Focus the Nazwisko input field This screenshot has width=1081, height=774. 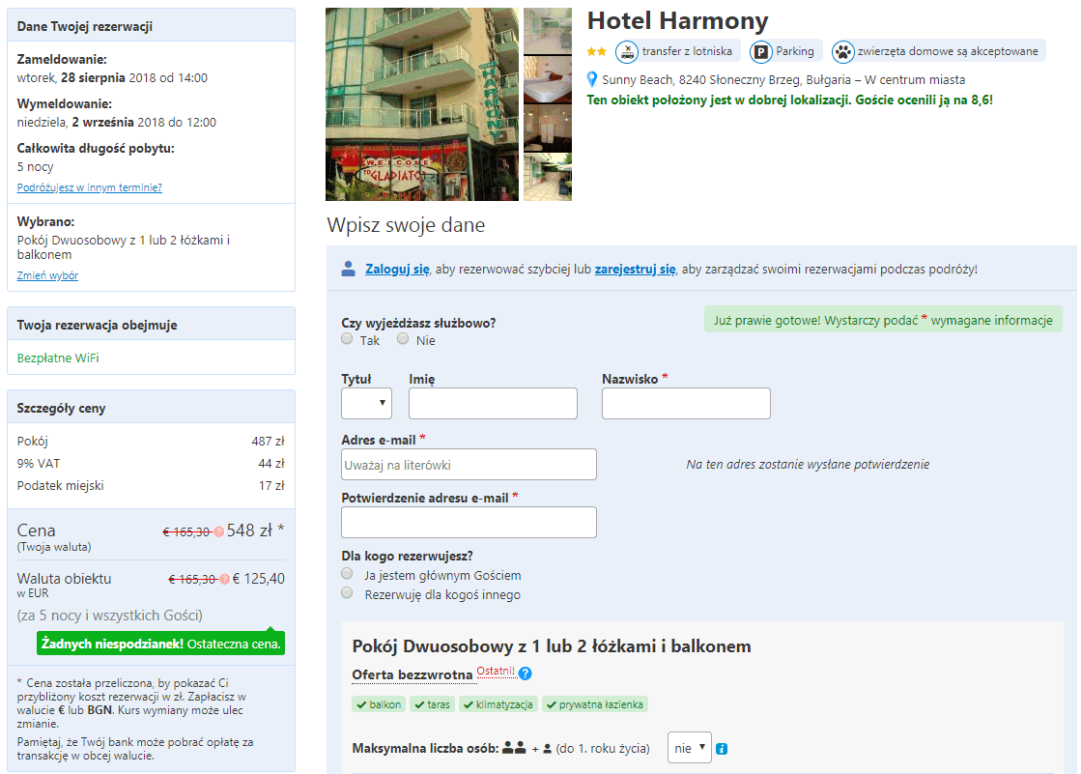pos(686,404)
